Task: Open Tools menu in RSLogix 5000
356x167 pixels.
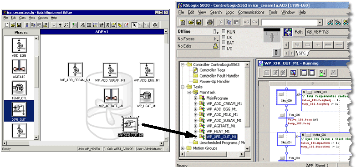Action: pyautogui.click(x=273, y=12)
